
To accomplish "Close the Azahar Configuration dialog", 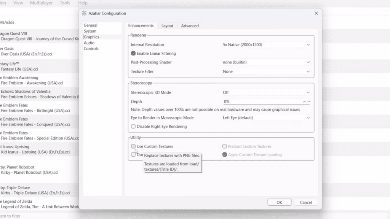I will pos(316,13).
